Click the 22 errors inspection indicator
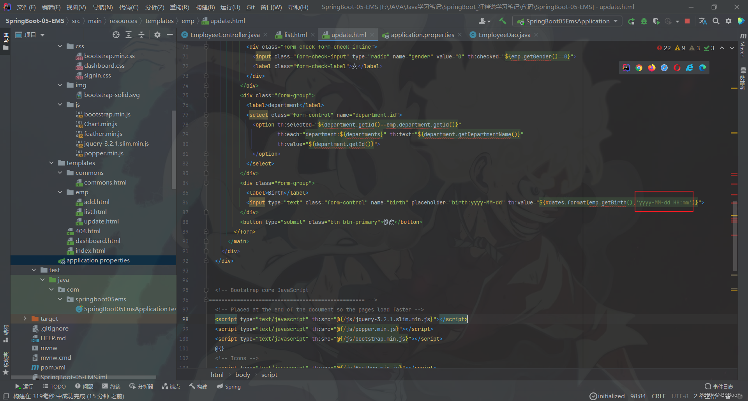748x401 pixels. (x=664, y=48)
